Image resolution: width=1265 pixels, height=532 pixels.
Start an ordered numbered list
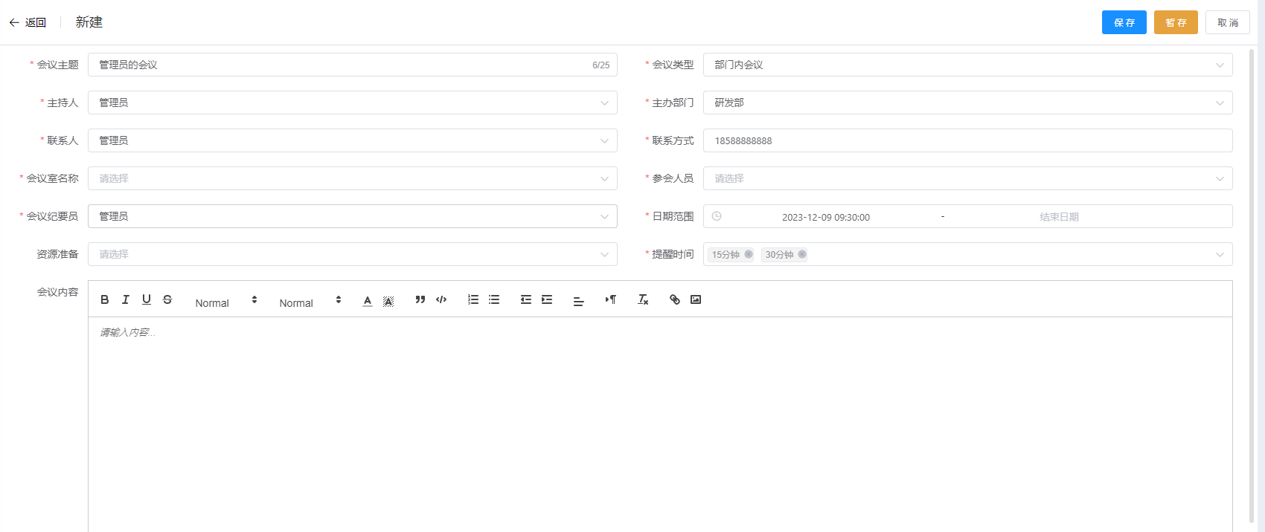tap(473, 299)
